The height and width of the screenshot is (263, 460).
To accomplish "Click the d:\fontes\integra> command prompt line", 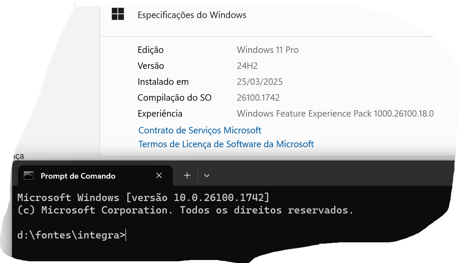I will coord(71,235).
